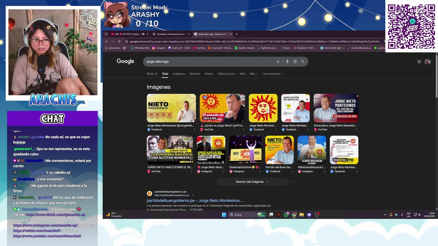Open the tab search chevron in the tab strip
438x246 pixels.
tap(106, 34)
